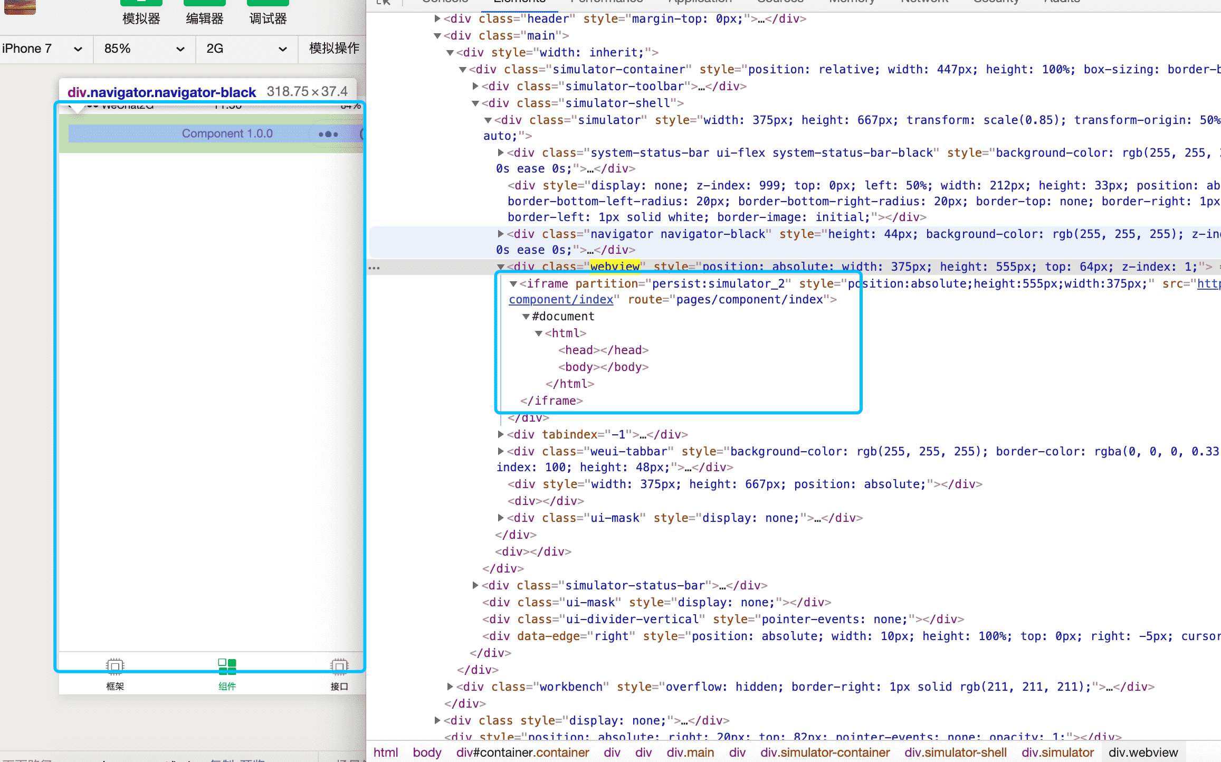This screenshot has height=762, width=1221.
Task: Open the 85% zoom level dropdown
Action: coord(144,49)
